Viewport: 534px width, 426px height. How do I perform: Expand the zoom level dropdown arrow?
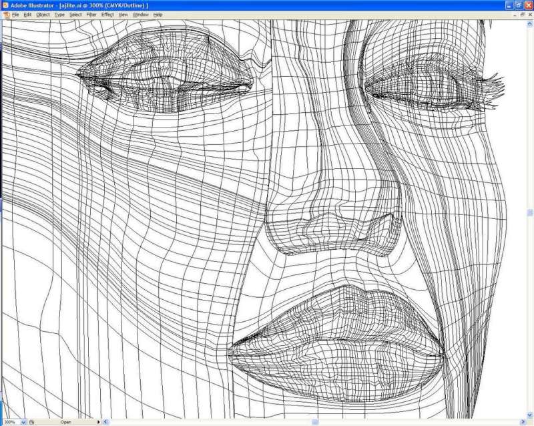[x=24, y=422]
